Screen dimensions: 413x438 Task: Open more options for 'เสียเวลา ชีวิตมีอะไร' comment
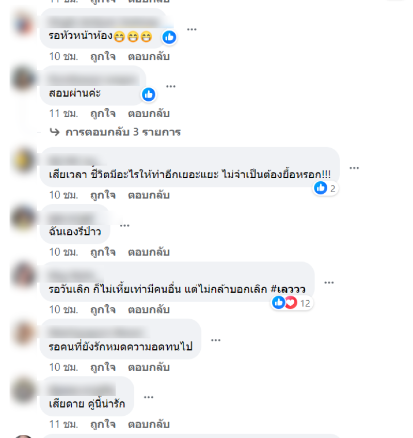(354, 168)
